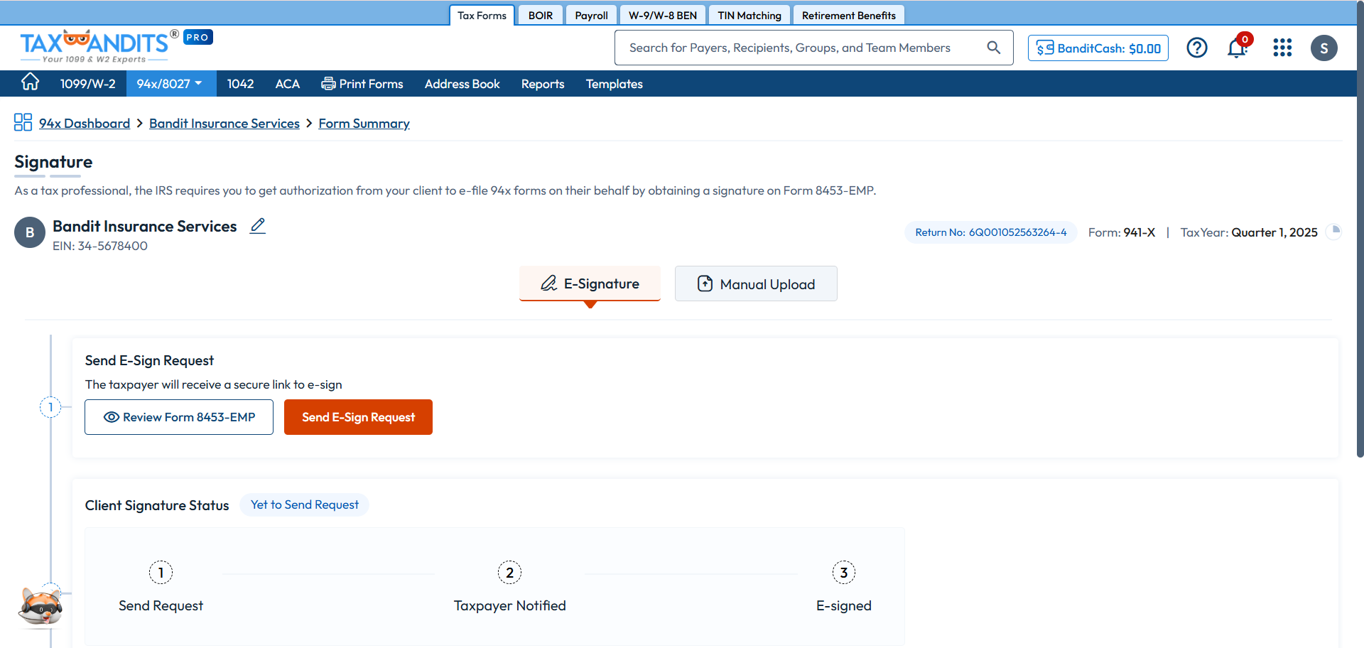The height and width of the screenshot is (648, 1364).
Task: Click Review Form 8453-EMP button
Action: [x=179, y=417]
